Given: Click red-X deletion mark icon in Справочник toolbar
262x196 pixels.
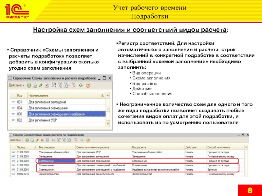Looking at the screenshot, I should 47,85.
